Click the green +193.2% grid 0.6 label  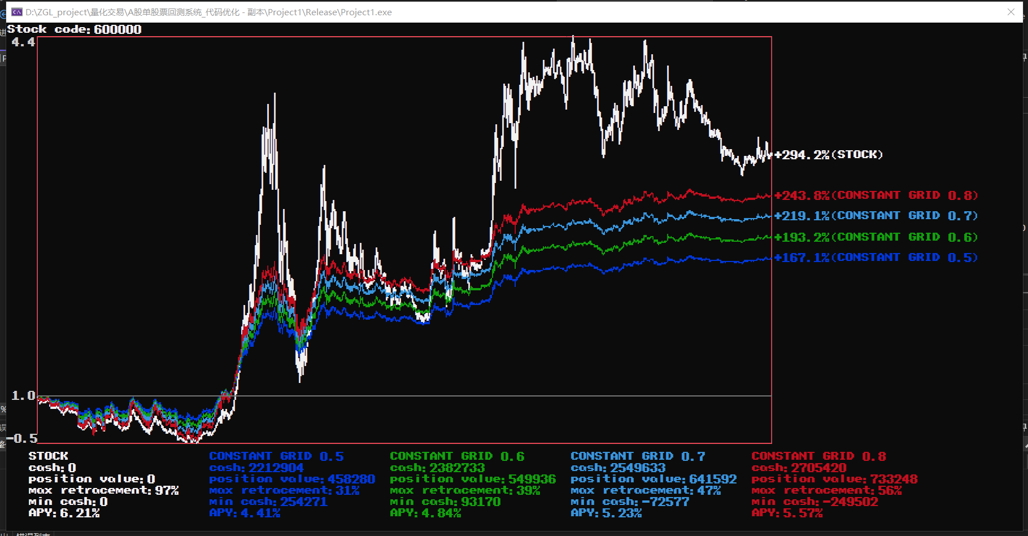tap(875, 237)
